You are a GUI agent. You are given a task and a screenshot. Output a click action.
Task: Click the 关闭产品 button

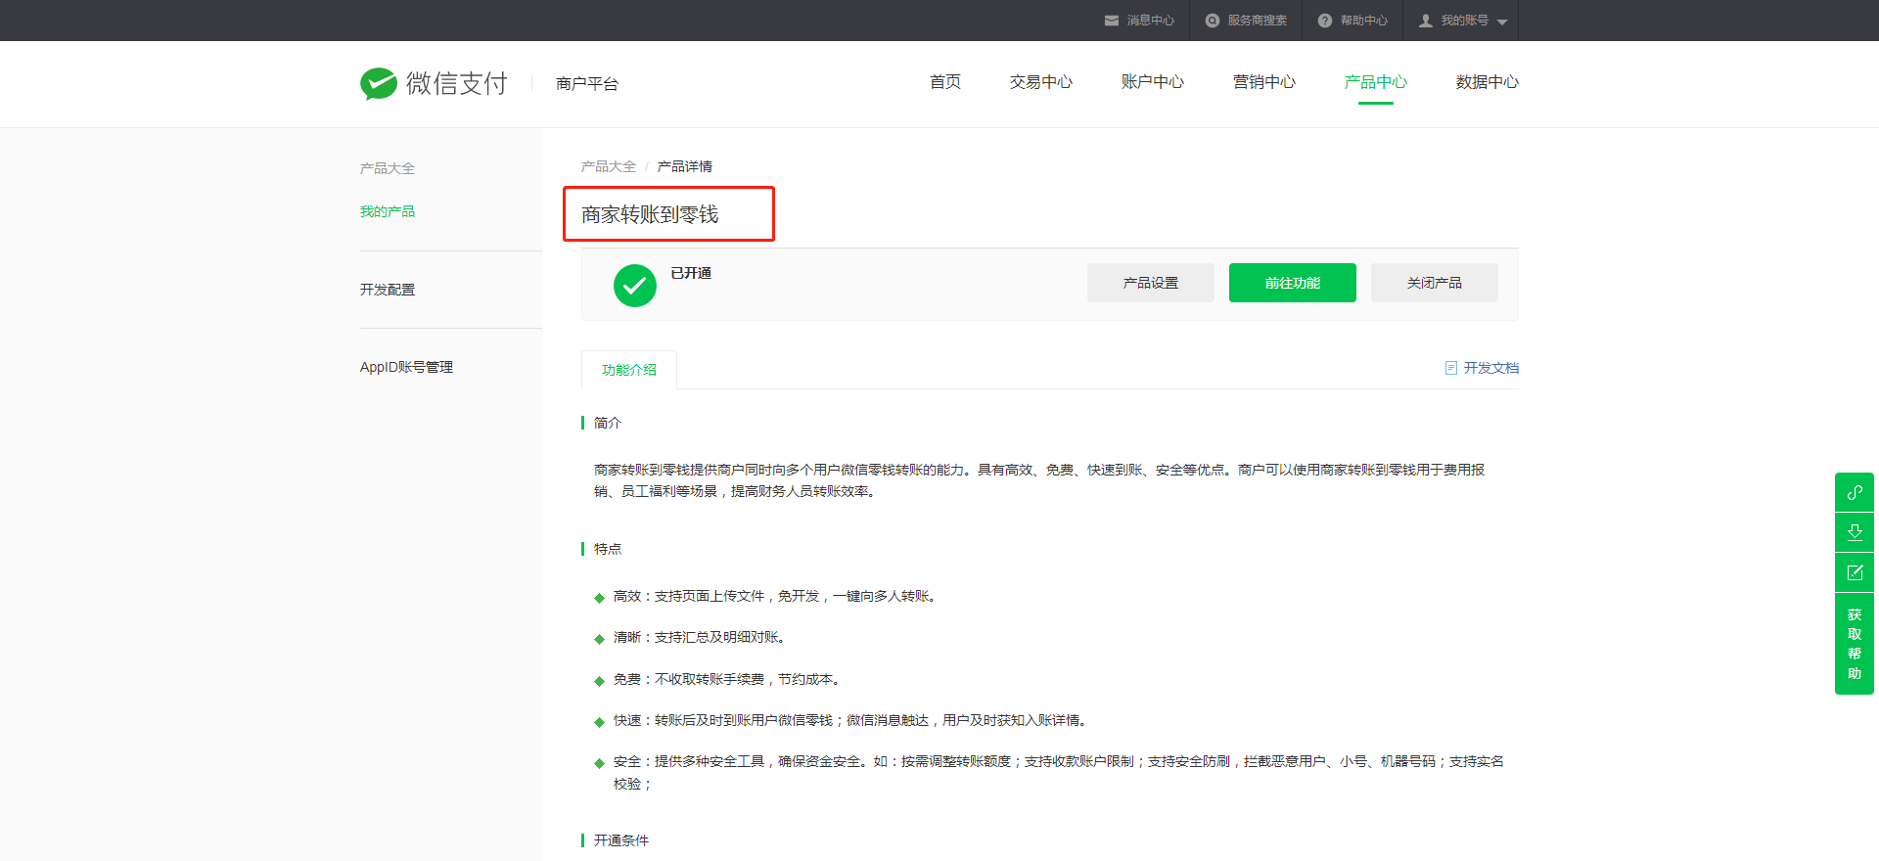coord(1435,283)
